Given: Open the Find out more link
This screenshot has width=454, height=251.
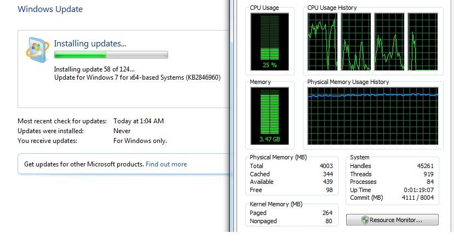Looking at the screenshot, I should 166,164.
